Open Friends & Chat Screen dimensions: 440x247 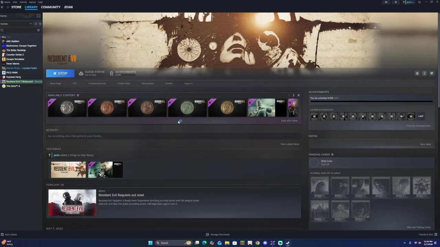tap(427, 235)
